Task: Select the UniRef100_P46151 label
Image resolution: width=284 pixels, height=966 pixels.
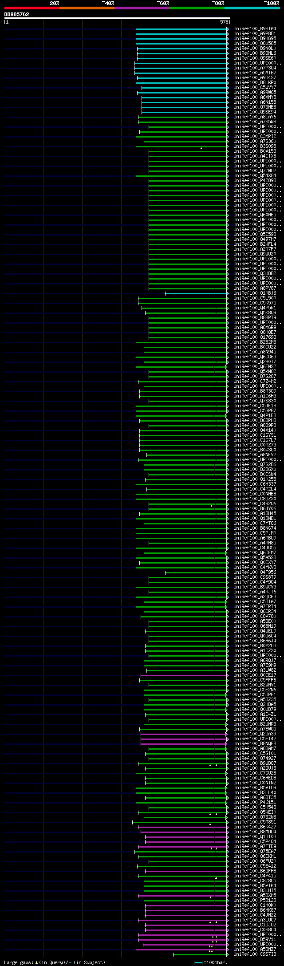Action: [x=255, y=803]
